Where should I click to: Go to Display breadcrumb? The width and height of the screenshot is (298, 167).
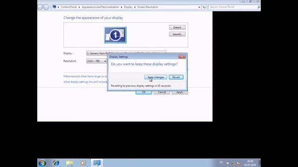pos(128,7)
